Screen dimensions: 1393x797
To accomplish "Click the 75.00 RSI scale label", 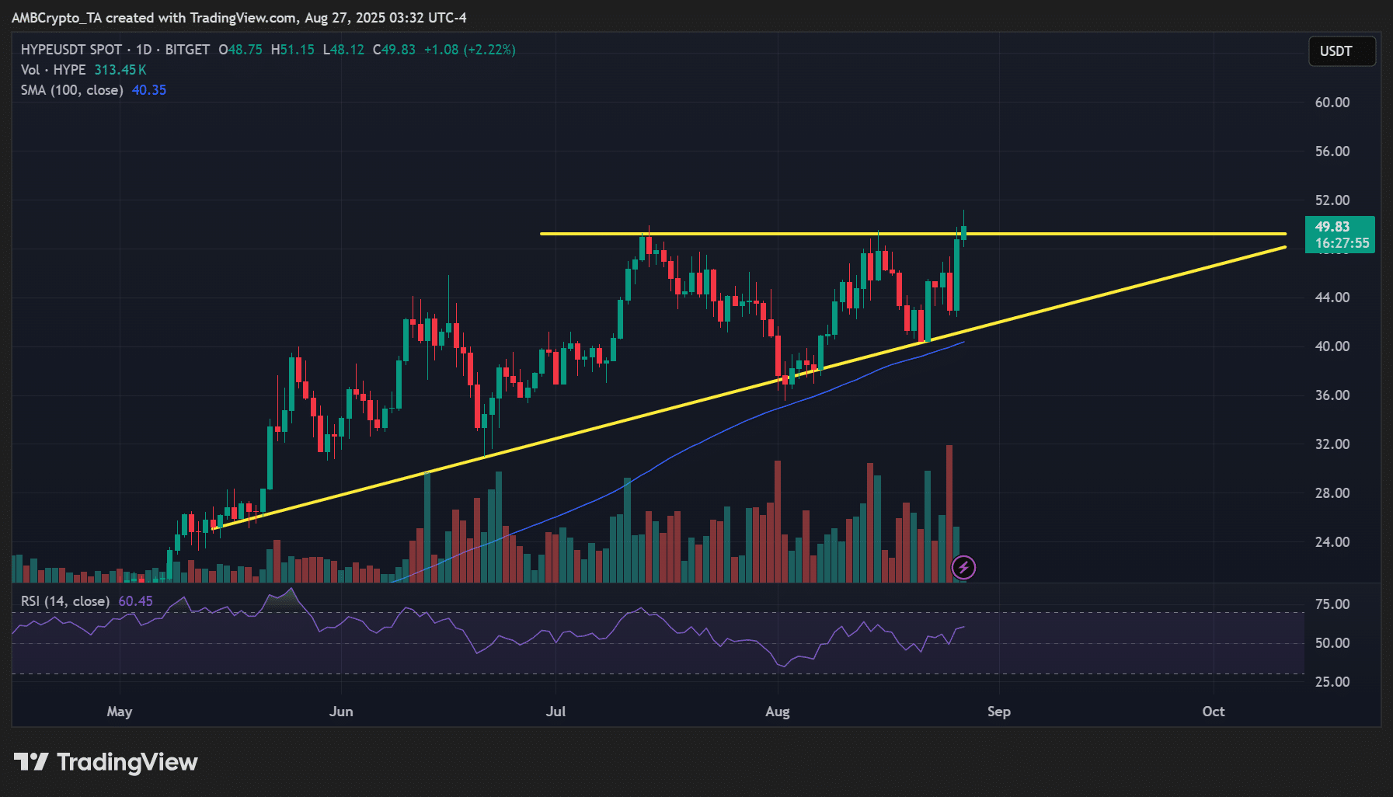I will point(1332,604).
